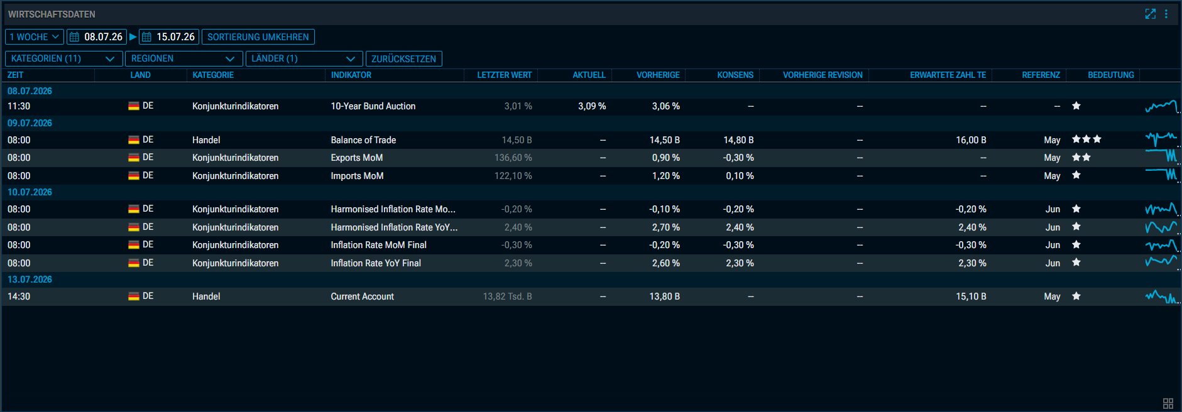
Task: Click the 13,82 Tsd. B last value
Action: pos(507,296)
